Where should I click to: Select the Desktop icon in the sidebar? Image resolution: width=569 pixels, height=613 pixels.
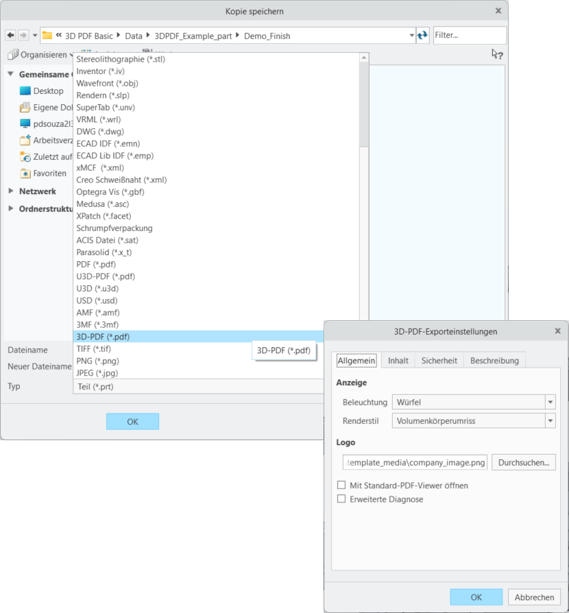pyautogui.click(x=25, y=91)
